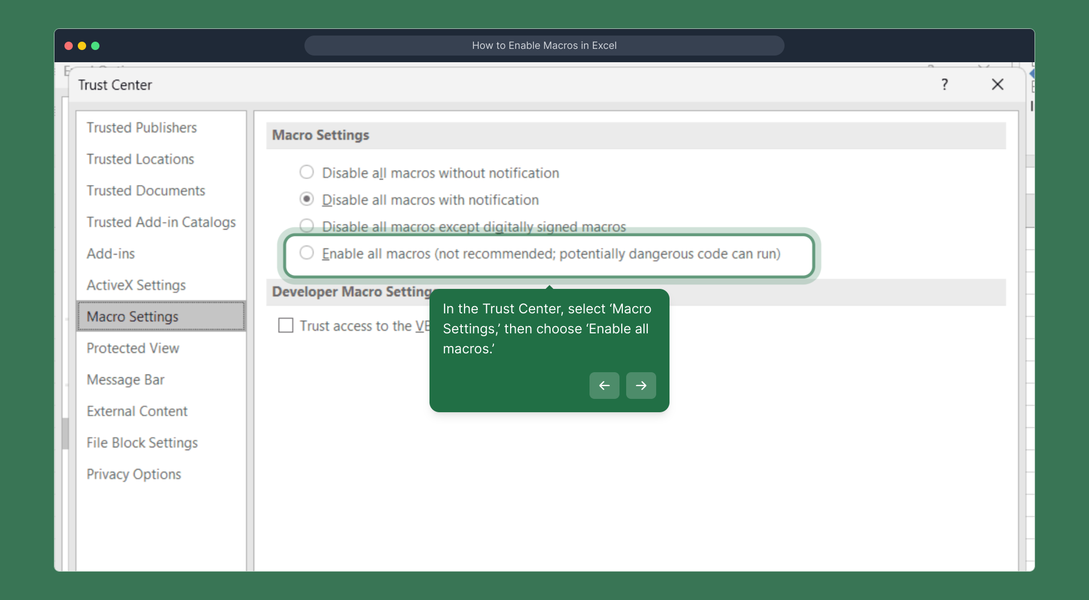
Task: Open File Block Settings category
Action: pyautogui.click(x=142, y=443)
